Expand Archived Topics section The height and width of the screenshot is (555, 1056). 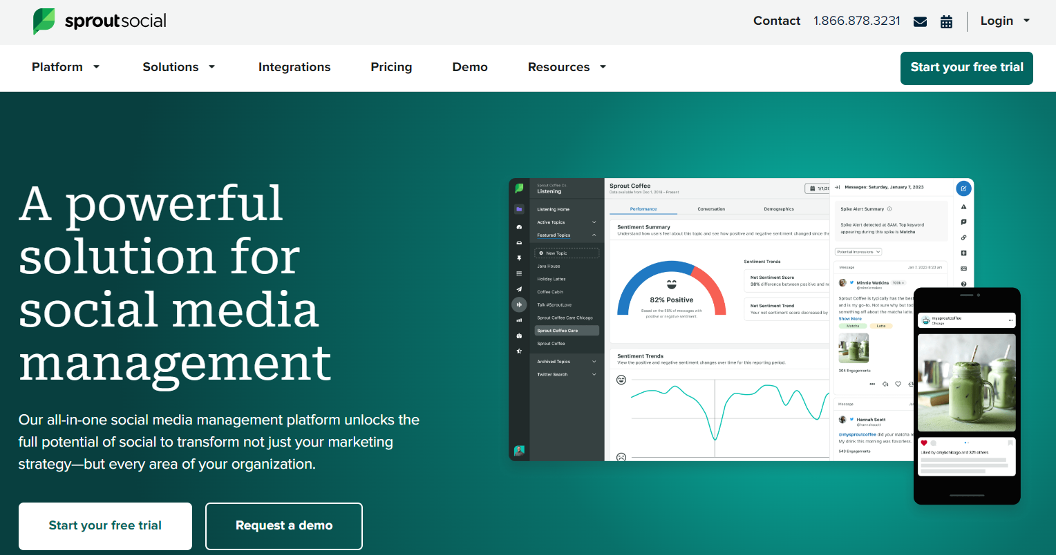click(x=567, y=362)
